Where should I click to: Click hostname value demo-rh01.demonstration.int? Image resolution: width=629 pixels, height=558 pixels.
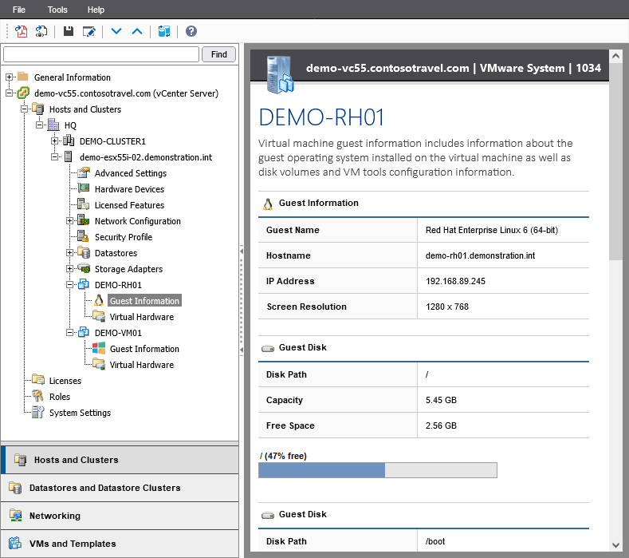coord(480,255)
